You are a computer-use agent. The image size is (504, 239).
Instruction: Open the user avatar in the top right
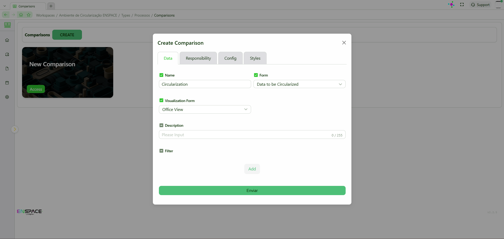pyautogui.click(x=498, y=4)
